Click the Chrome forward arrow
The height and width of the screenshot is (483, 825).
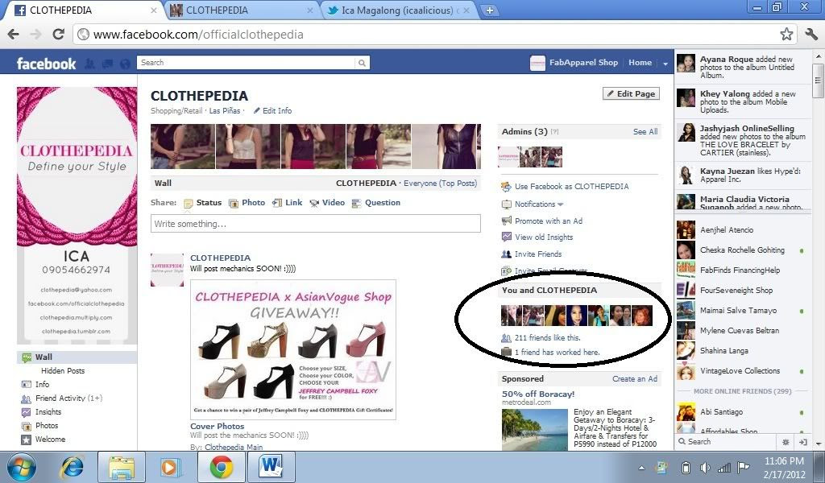pyautogui.click(x=35, y=35)
